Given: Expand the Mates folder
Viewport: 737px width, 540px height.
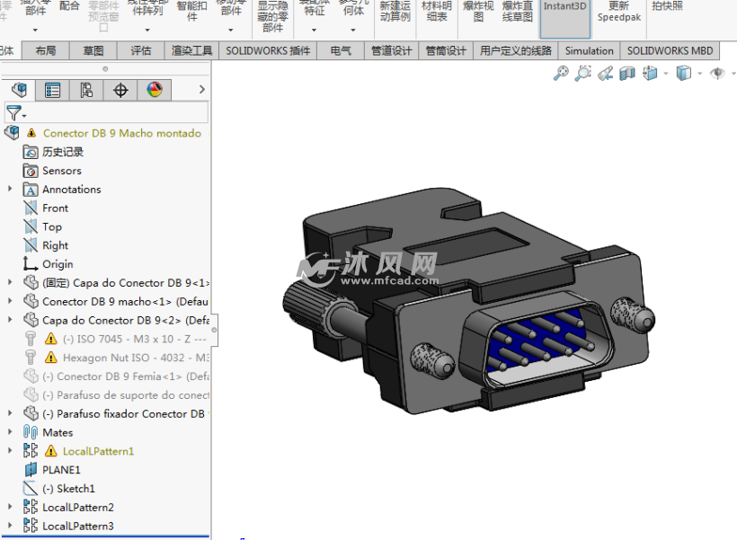Looking at the screenshot, I should click(10, 432).
